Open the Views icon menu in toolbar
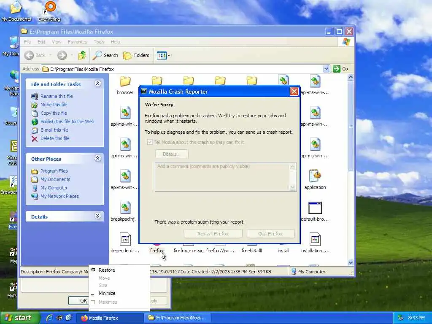This screenshot has width=432, height=324. 162,55
